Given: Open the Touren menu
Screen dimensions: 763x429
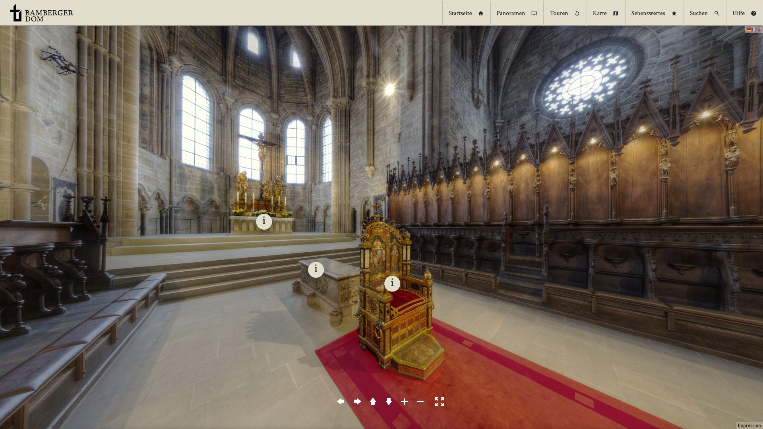Looking at the screenshot, I should (x=564, y=13).
